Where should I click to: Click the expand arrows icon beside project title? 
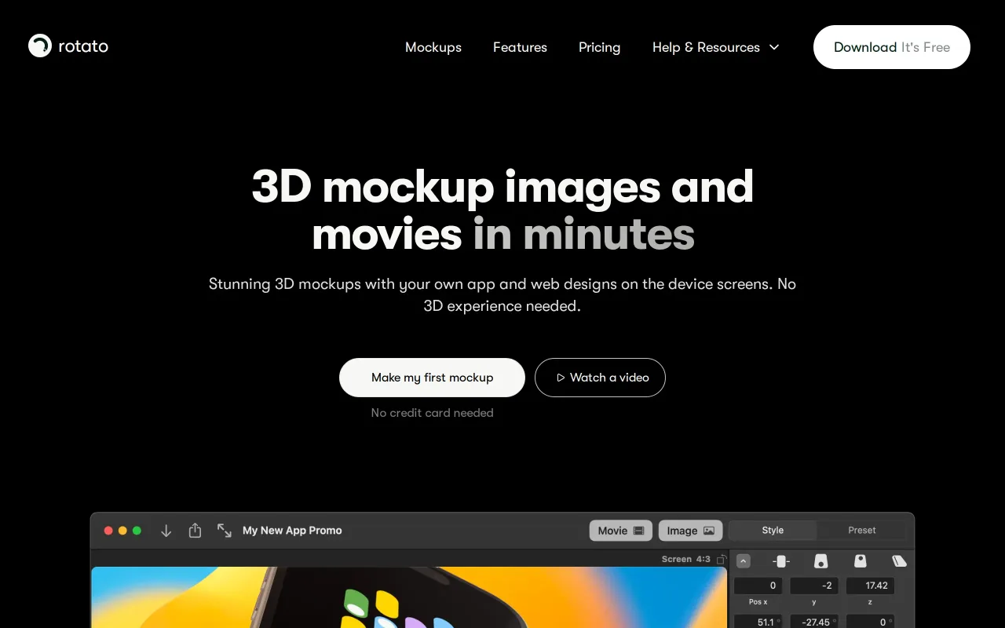point(225,531)
